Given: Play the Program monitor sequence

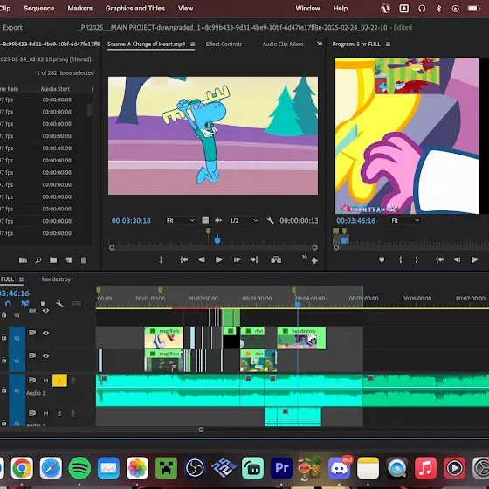Looking at the screenshot, I should pyautogui.click(x=474, y=260).
